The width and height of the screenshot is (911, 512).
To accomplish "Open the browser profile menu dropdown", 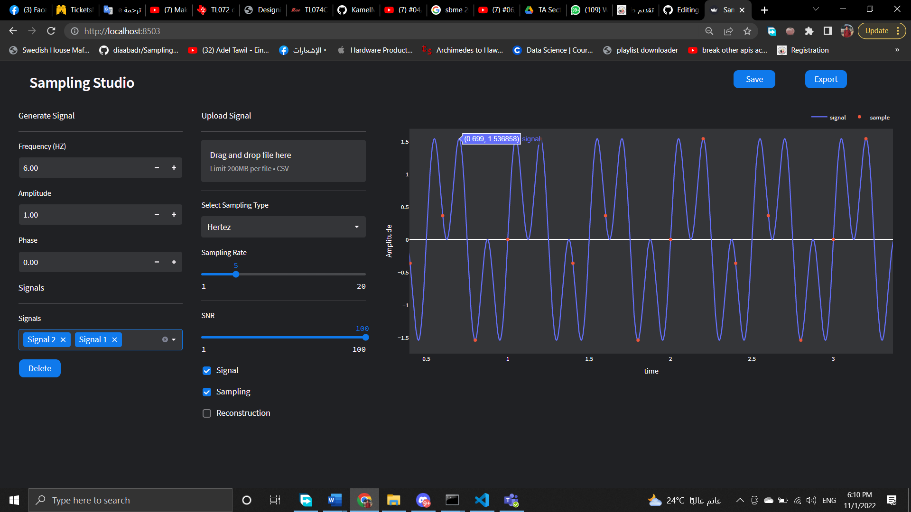I will click(x=847, y=31).
